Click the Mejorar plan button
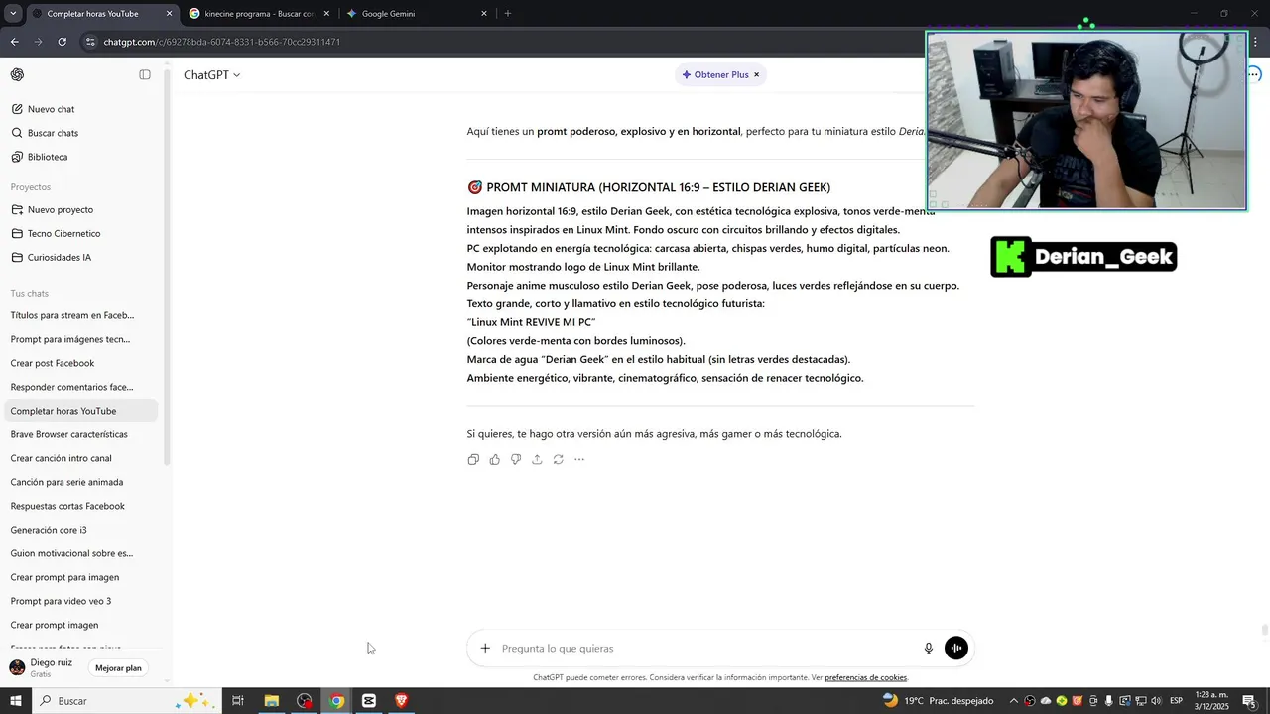Screen dimensions: 1270x714 point(118,668)
